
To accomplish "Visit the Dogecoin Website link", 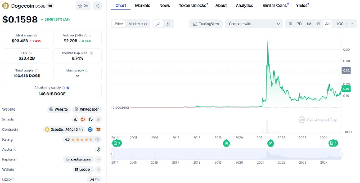I will (x=59, y=109).
